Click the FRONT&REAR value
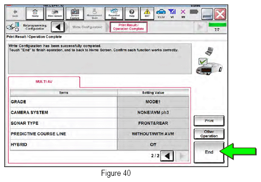Screen dimensions: 261x182 pyautogui.click(x=153, y=123)
